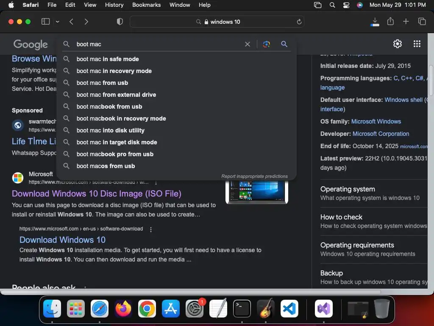Open the privacy report shield icon

pos(120,22)
